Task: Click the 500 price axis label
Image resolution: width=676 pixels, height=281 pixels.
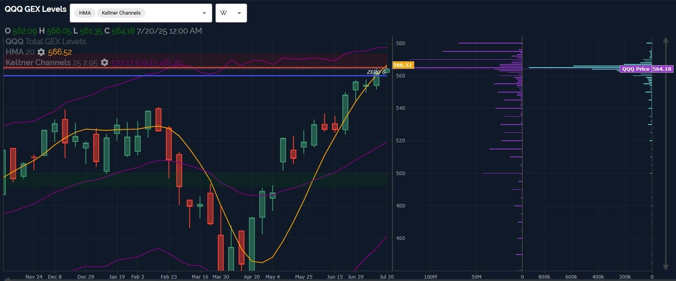Action: click(x=400, y=173)
